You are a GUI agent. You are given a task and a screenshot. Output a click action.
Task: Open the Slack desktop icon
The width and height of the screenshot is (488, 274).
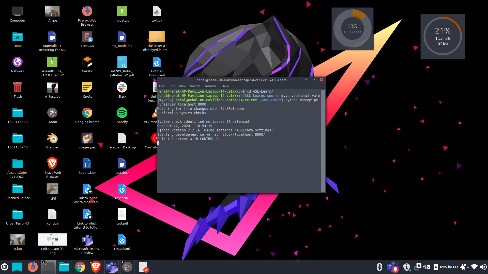click(x=122, y=88)
